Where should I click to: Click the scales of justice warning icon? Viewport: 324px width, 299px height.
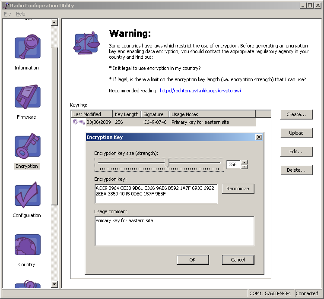point(86,43)
